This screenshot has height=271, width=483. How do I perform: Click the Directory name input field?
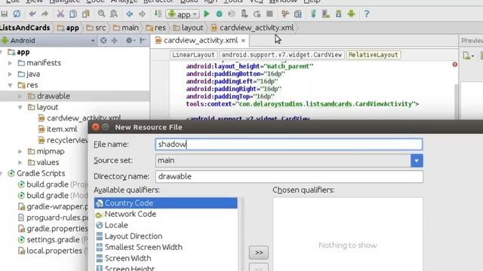pyautogui.click(x=289, y=176)
